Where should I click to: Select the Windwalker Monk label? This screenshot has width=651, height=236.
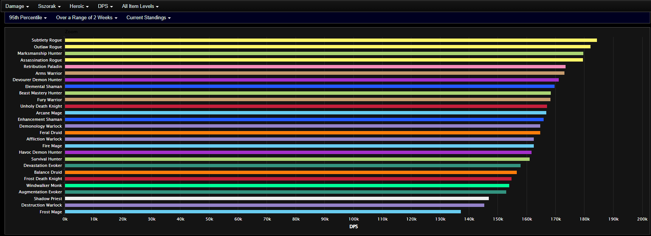44,185
